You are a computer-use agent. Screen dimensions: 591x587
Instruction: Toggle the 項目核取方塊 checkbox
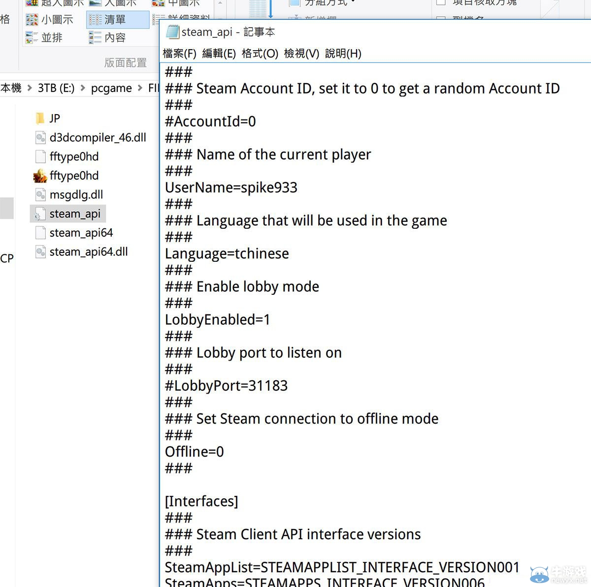[441, 2]
